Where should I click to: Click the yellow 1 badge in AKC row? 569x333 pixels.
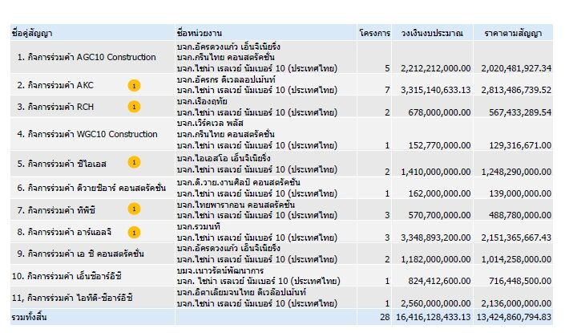134,86
